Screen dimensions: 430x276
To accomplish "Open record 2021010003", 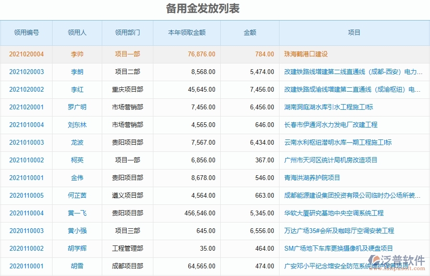I will tap(26, 142).
